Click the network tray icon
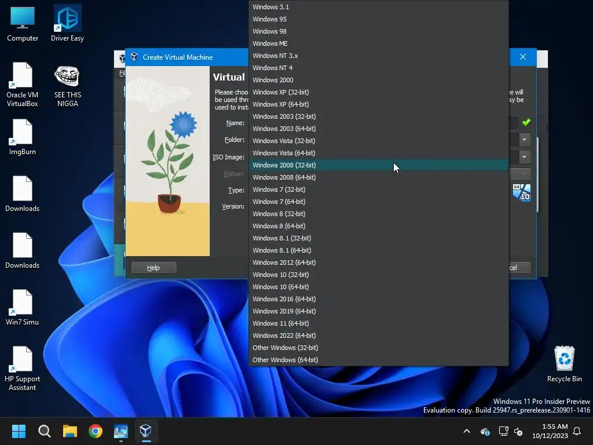Screen dimensions: 593x445 (503, 431)
